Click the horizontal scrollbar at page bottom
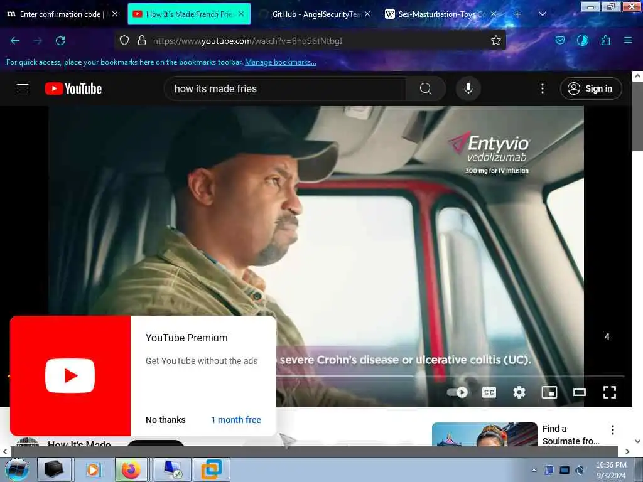Image resolution: width=643 pixels, height=482 pixels. pyautogui.click(x=314, y=451)
